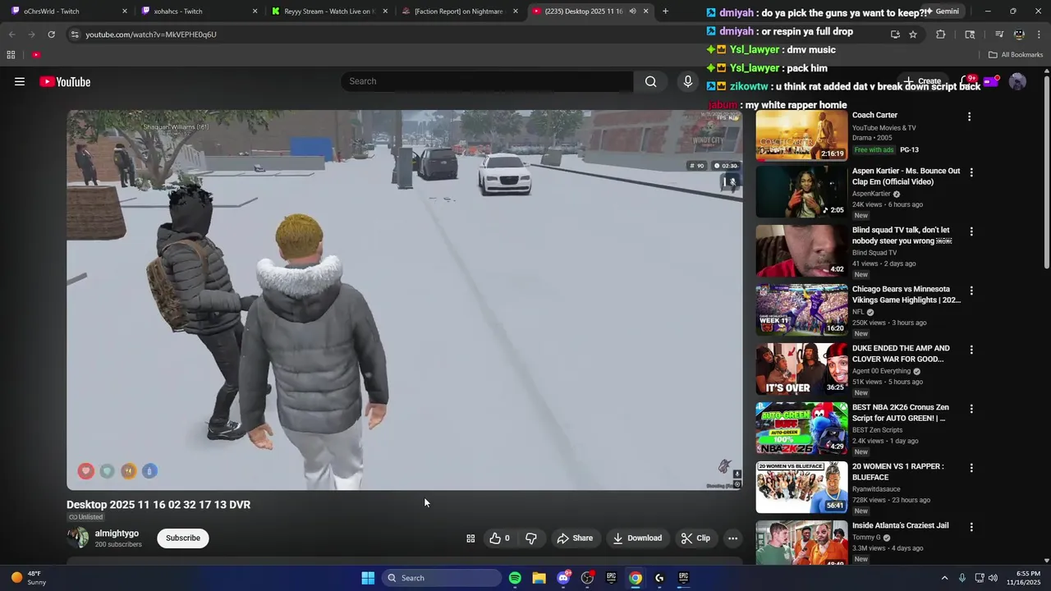Open options for DUKE ENDED THE AMP video
Image resolution: width=1051 pixels, height=591 pixels.
(x=971, y=350)
